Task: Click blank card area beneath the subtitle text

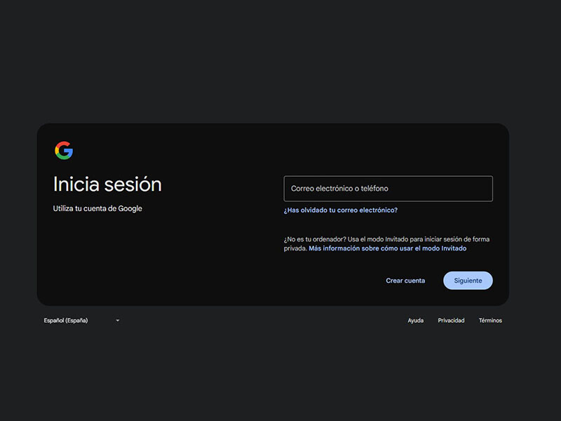Action: coord(143,258)
